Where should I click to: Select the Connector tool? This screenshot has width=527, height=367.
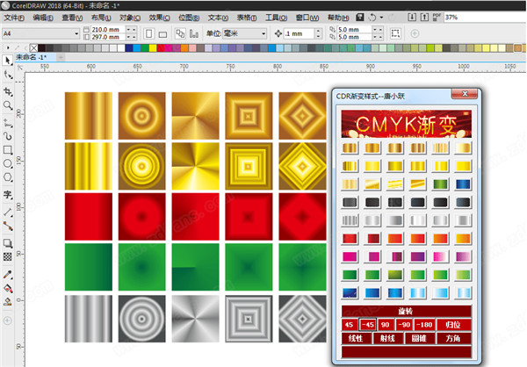tap(8, 227)
